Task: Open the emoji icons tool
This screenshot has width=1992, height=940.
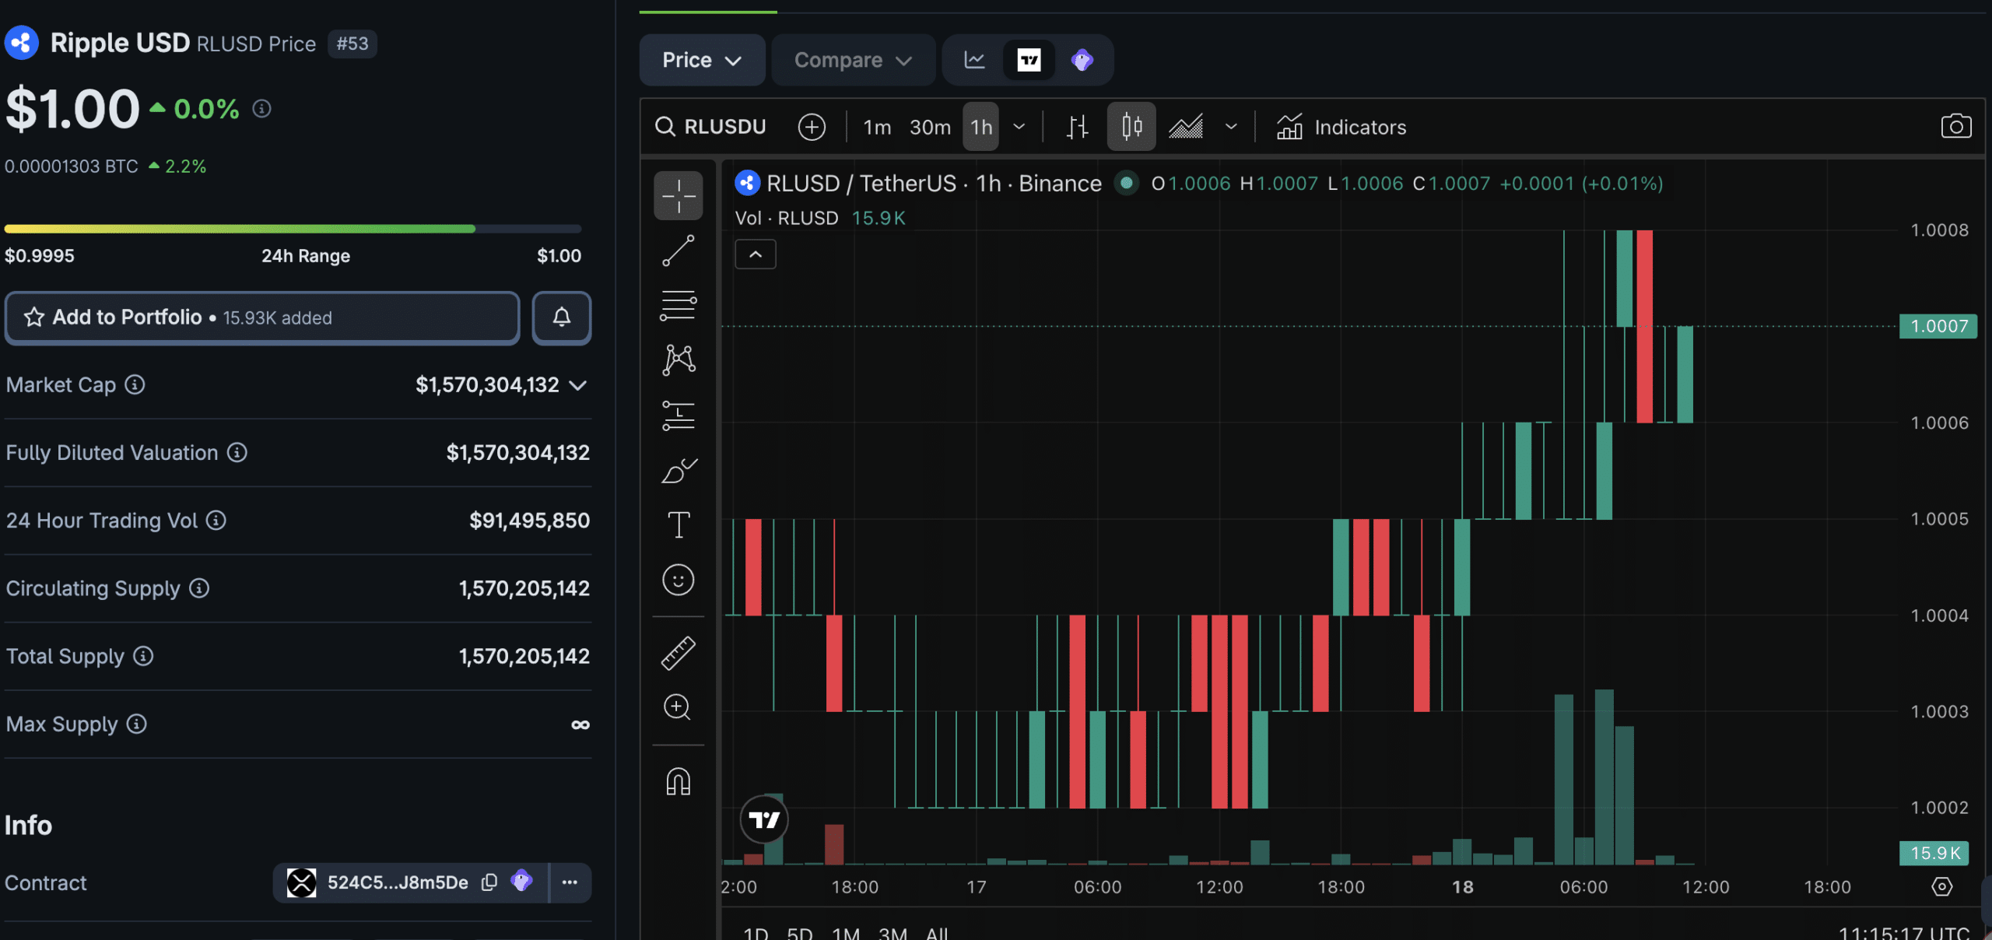Action: pos(678,580)
